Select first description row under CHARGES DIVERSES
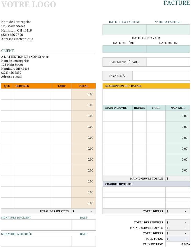 pos(134,190)
